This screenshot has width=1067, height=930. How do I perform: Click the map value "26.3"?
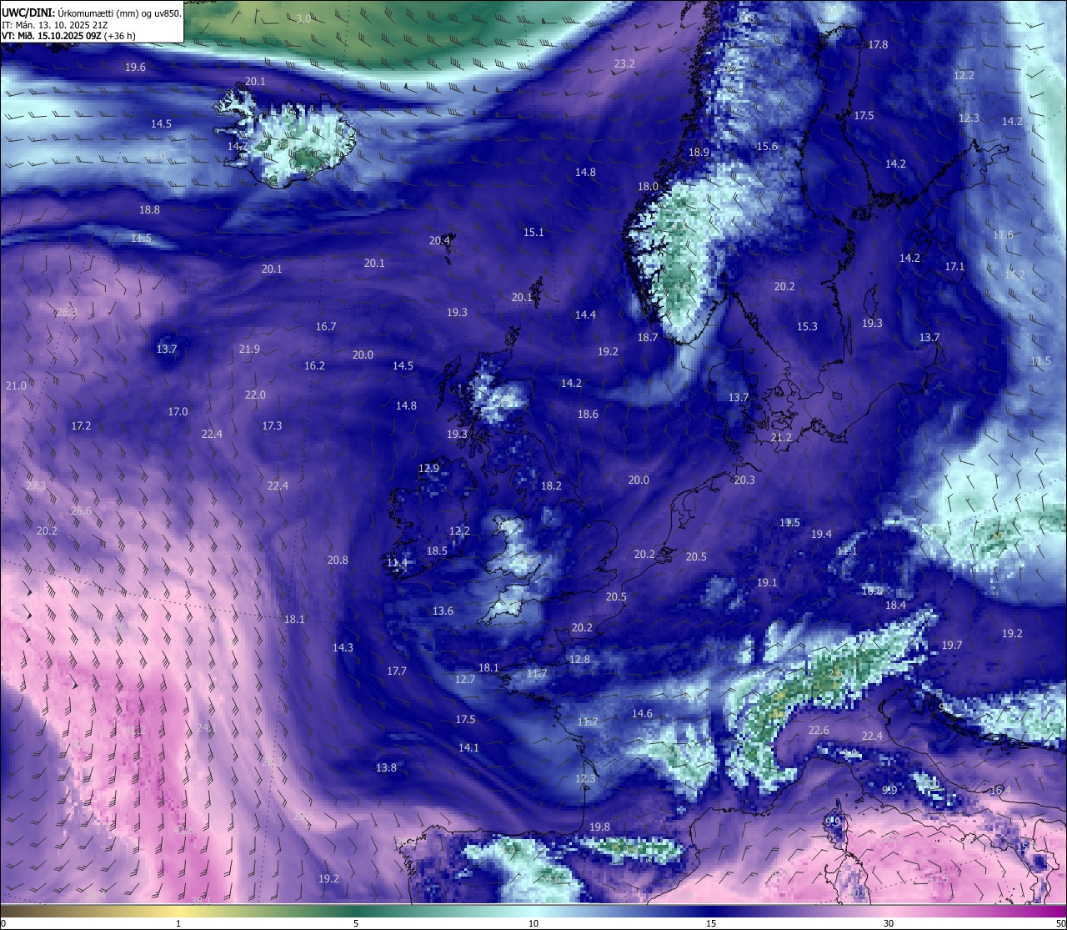pos(67,313)
